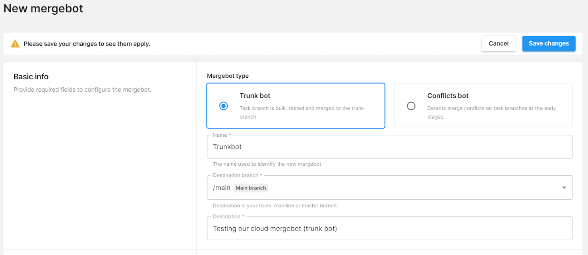Focus the Name field containing Trunkbot

coord(389,147)
